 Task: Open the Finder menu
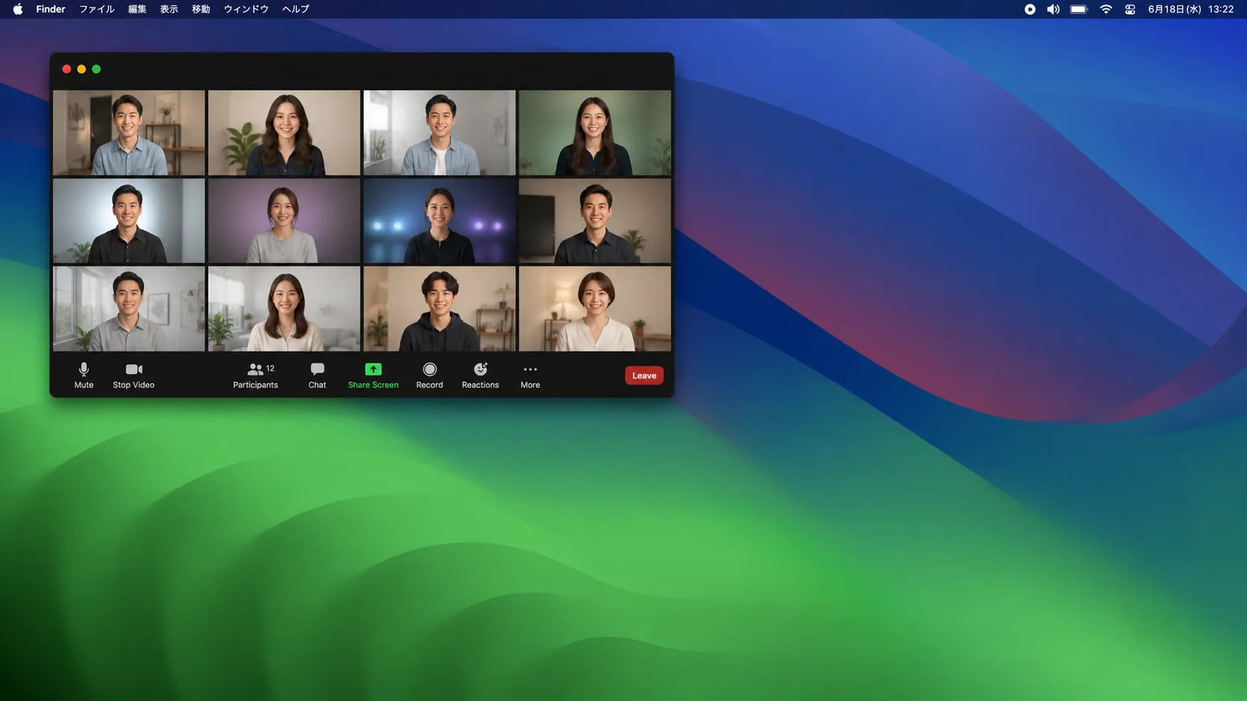pos(51,9)
